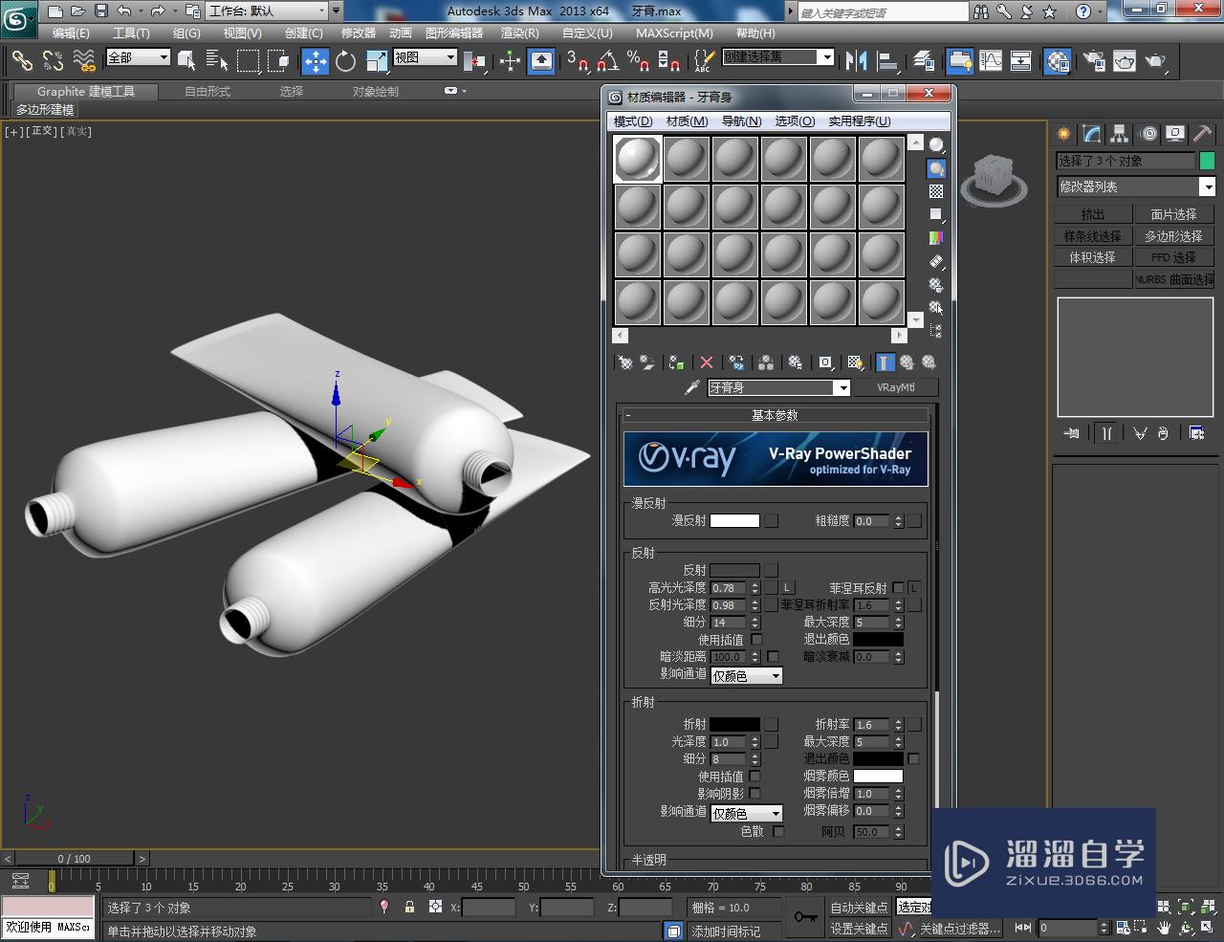This screenshot has height=942, width=1224.
Task: Select the Link tool in main toolbar
Action: [x=21, y=61]
